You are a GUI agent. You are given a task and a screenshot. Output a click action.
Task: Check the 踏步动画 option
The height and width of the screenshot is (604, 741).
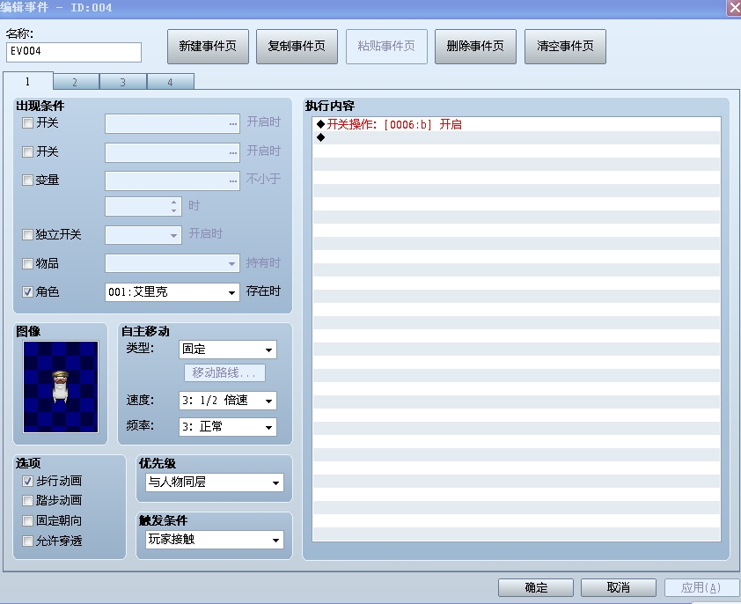click(28, 500)
